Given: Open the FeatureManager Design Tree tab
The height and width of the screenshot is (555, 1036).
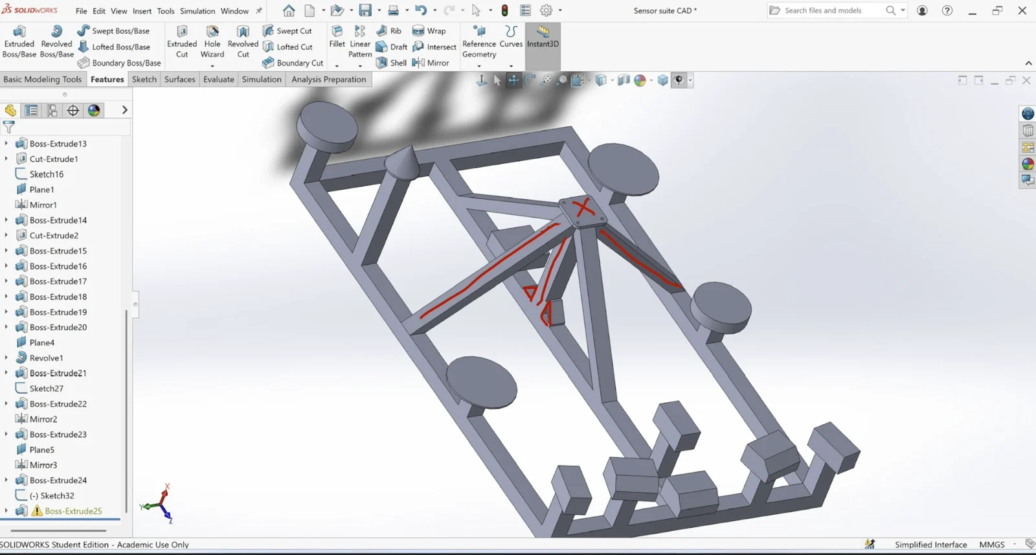Looking at the screenshot, I should tap(10, 110).
